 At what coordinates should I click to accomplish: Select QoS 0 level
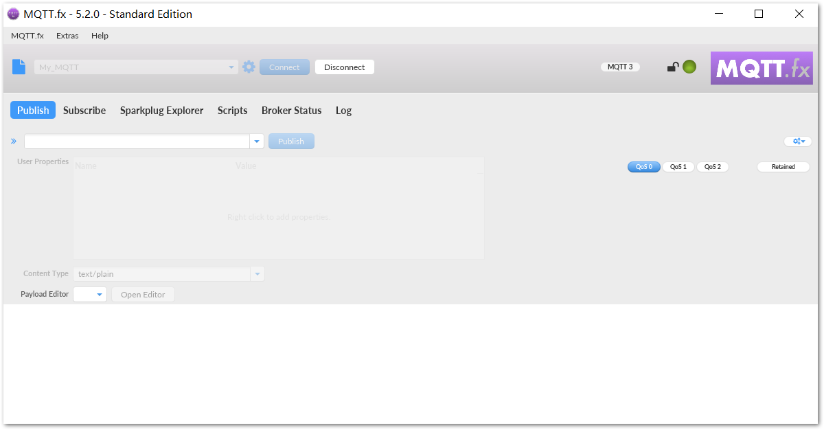click(x=644, y=167)
